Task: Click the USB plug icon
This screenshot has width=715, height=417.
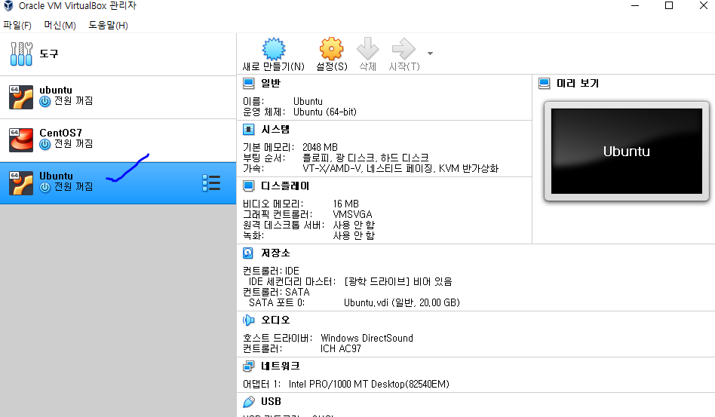Action: click(249, 401)
